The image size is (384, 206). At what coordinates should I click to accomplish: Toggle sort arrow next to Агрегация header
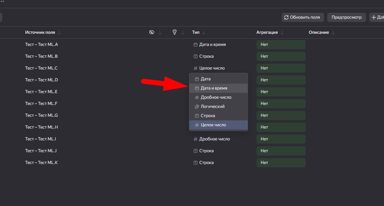[x=282, y=32]
